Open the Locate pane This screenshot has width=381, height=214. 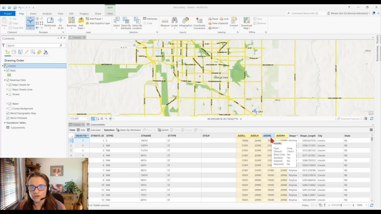coord(174,23)
